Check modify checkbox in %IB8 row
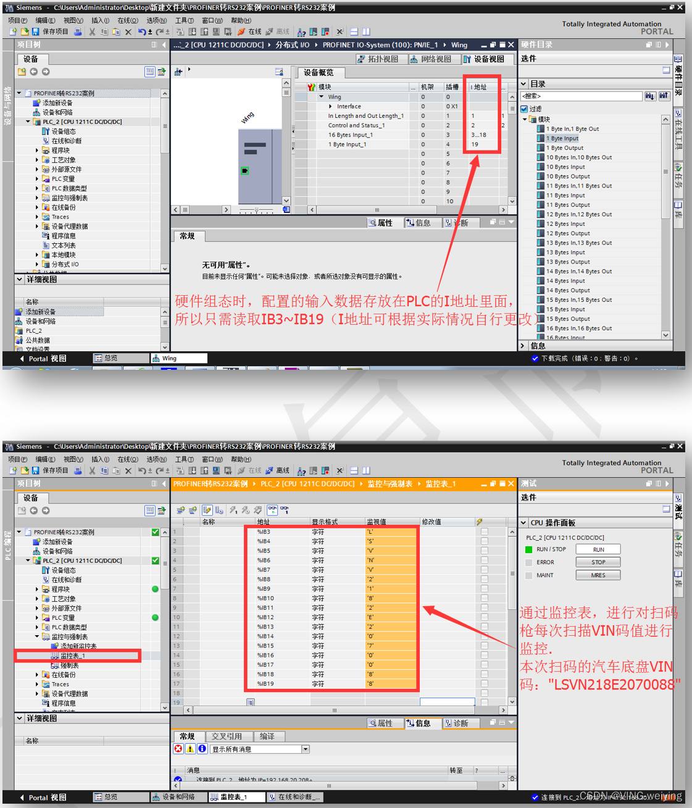The height and width of the screenshot is (808, 692). pos(484,579)
